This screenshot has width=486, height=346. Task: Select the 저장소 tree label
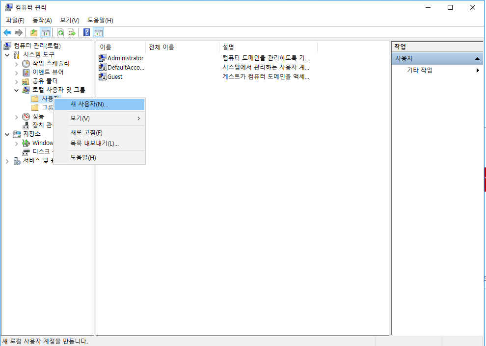31,134
